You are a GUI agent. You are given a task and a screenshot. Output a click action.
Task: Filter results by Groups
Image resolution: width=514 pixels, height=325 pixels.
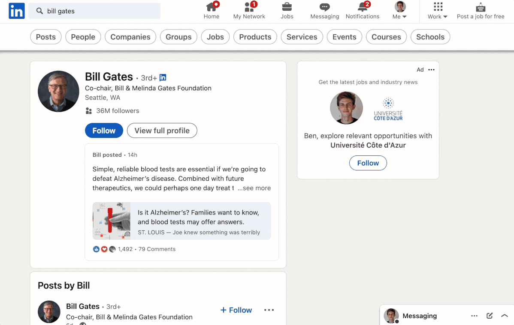[178, 37]
